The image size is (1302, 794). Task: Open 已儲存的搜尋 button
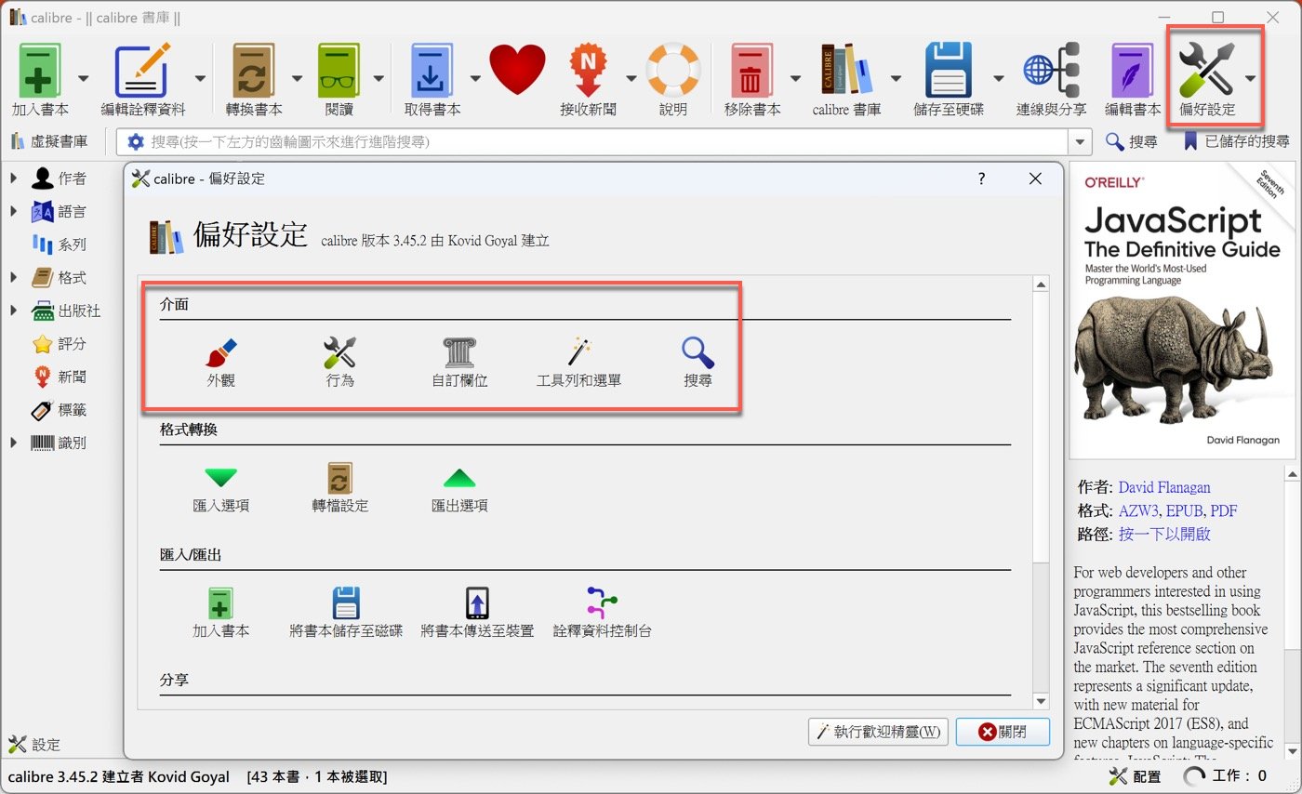pyautogui.click(x=1237, y=141)
